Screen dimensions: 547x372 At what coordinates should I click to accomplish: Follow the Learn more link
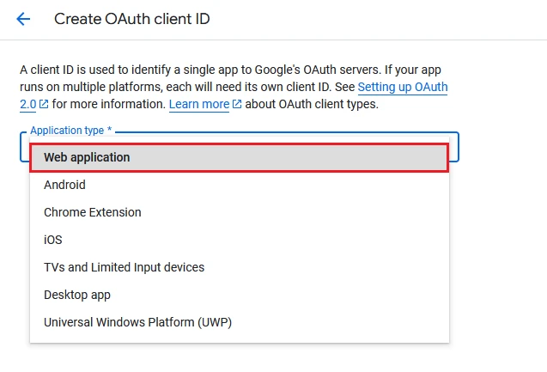click(x=199, y=104)
